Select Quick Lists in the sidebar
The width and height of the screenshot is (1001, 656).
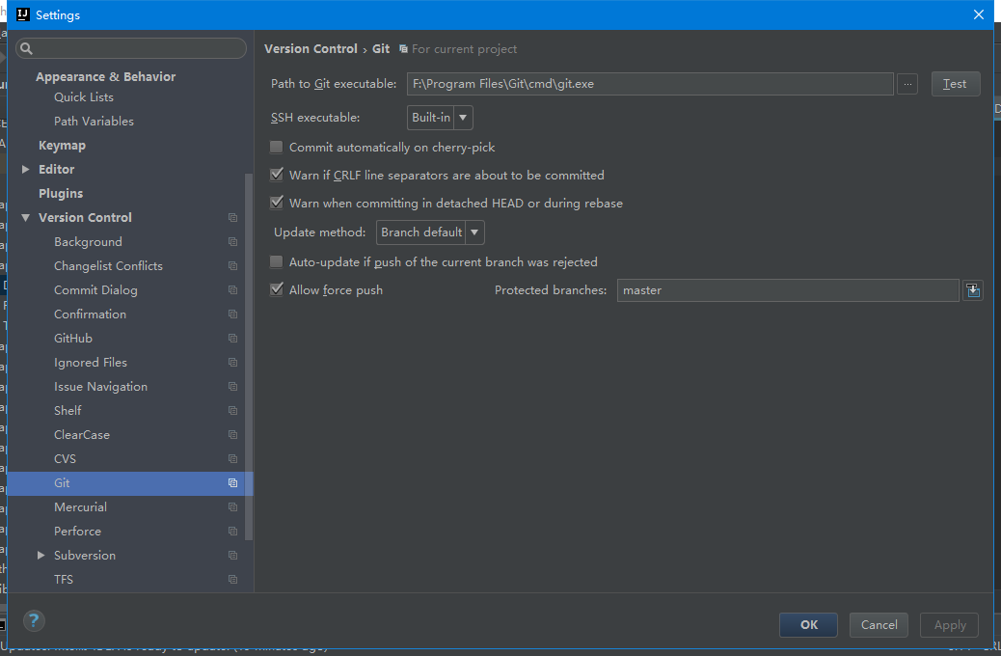pos(84,97)
